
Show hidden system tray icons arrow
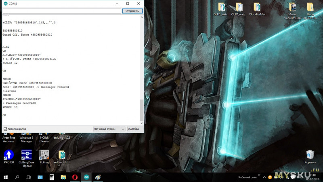264,177
